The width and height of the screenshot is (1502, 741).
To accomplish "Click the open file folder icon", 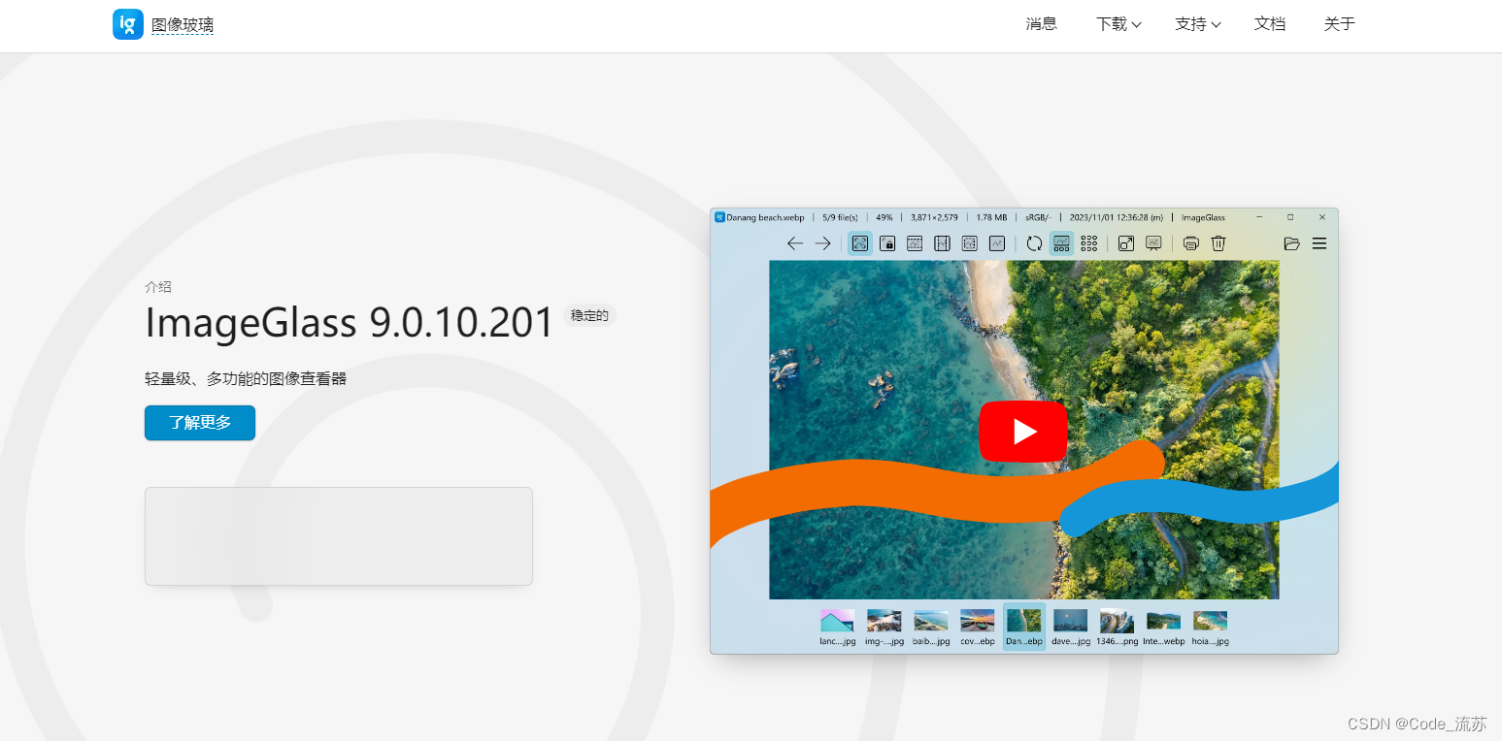I will tap(1291, 243).
